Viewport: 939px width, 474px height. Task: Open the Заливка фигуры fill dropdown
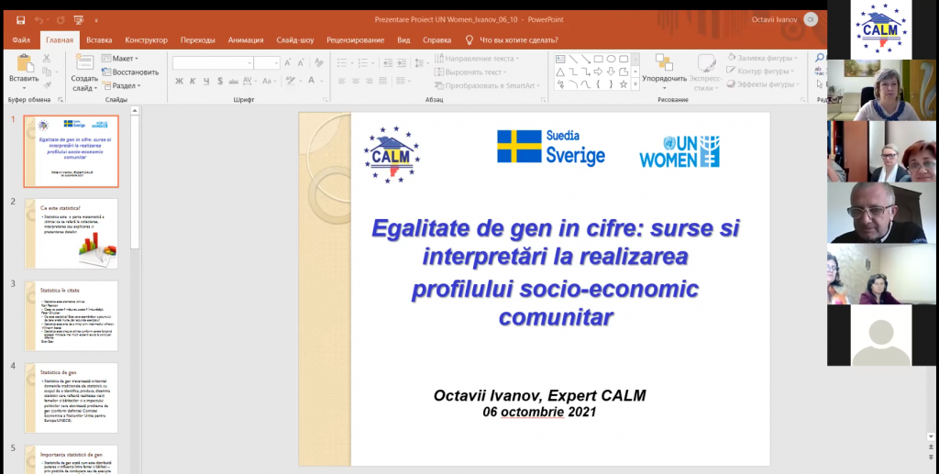pyautogui.click(x=762, y=58)
